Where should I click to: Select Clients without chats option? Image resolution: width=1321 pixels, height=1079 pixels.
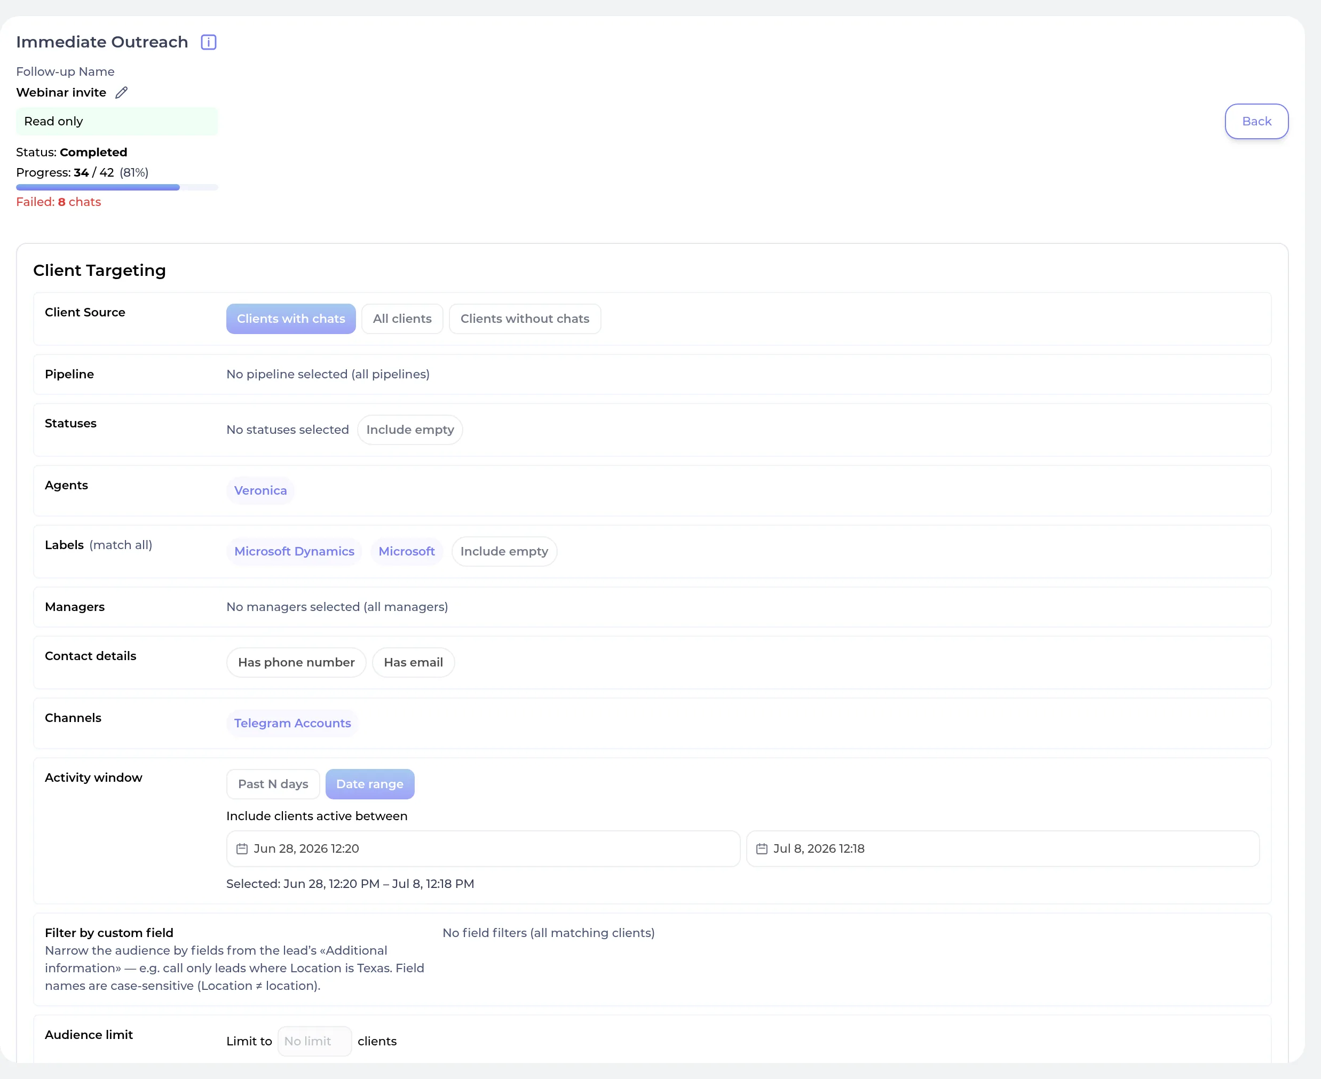[x=525, y=319]
